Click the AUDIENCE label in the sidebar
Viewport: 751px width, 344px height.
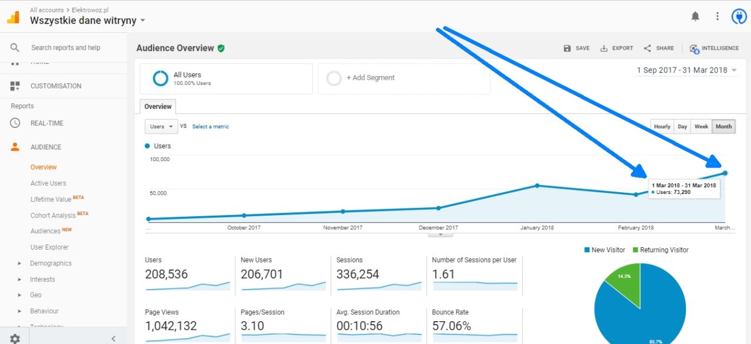pos(46,147)
